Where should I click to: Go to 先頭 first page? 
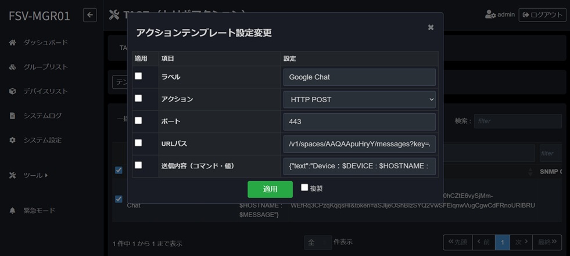click(458, 242)
